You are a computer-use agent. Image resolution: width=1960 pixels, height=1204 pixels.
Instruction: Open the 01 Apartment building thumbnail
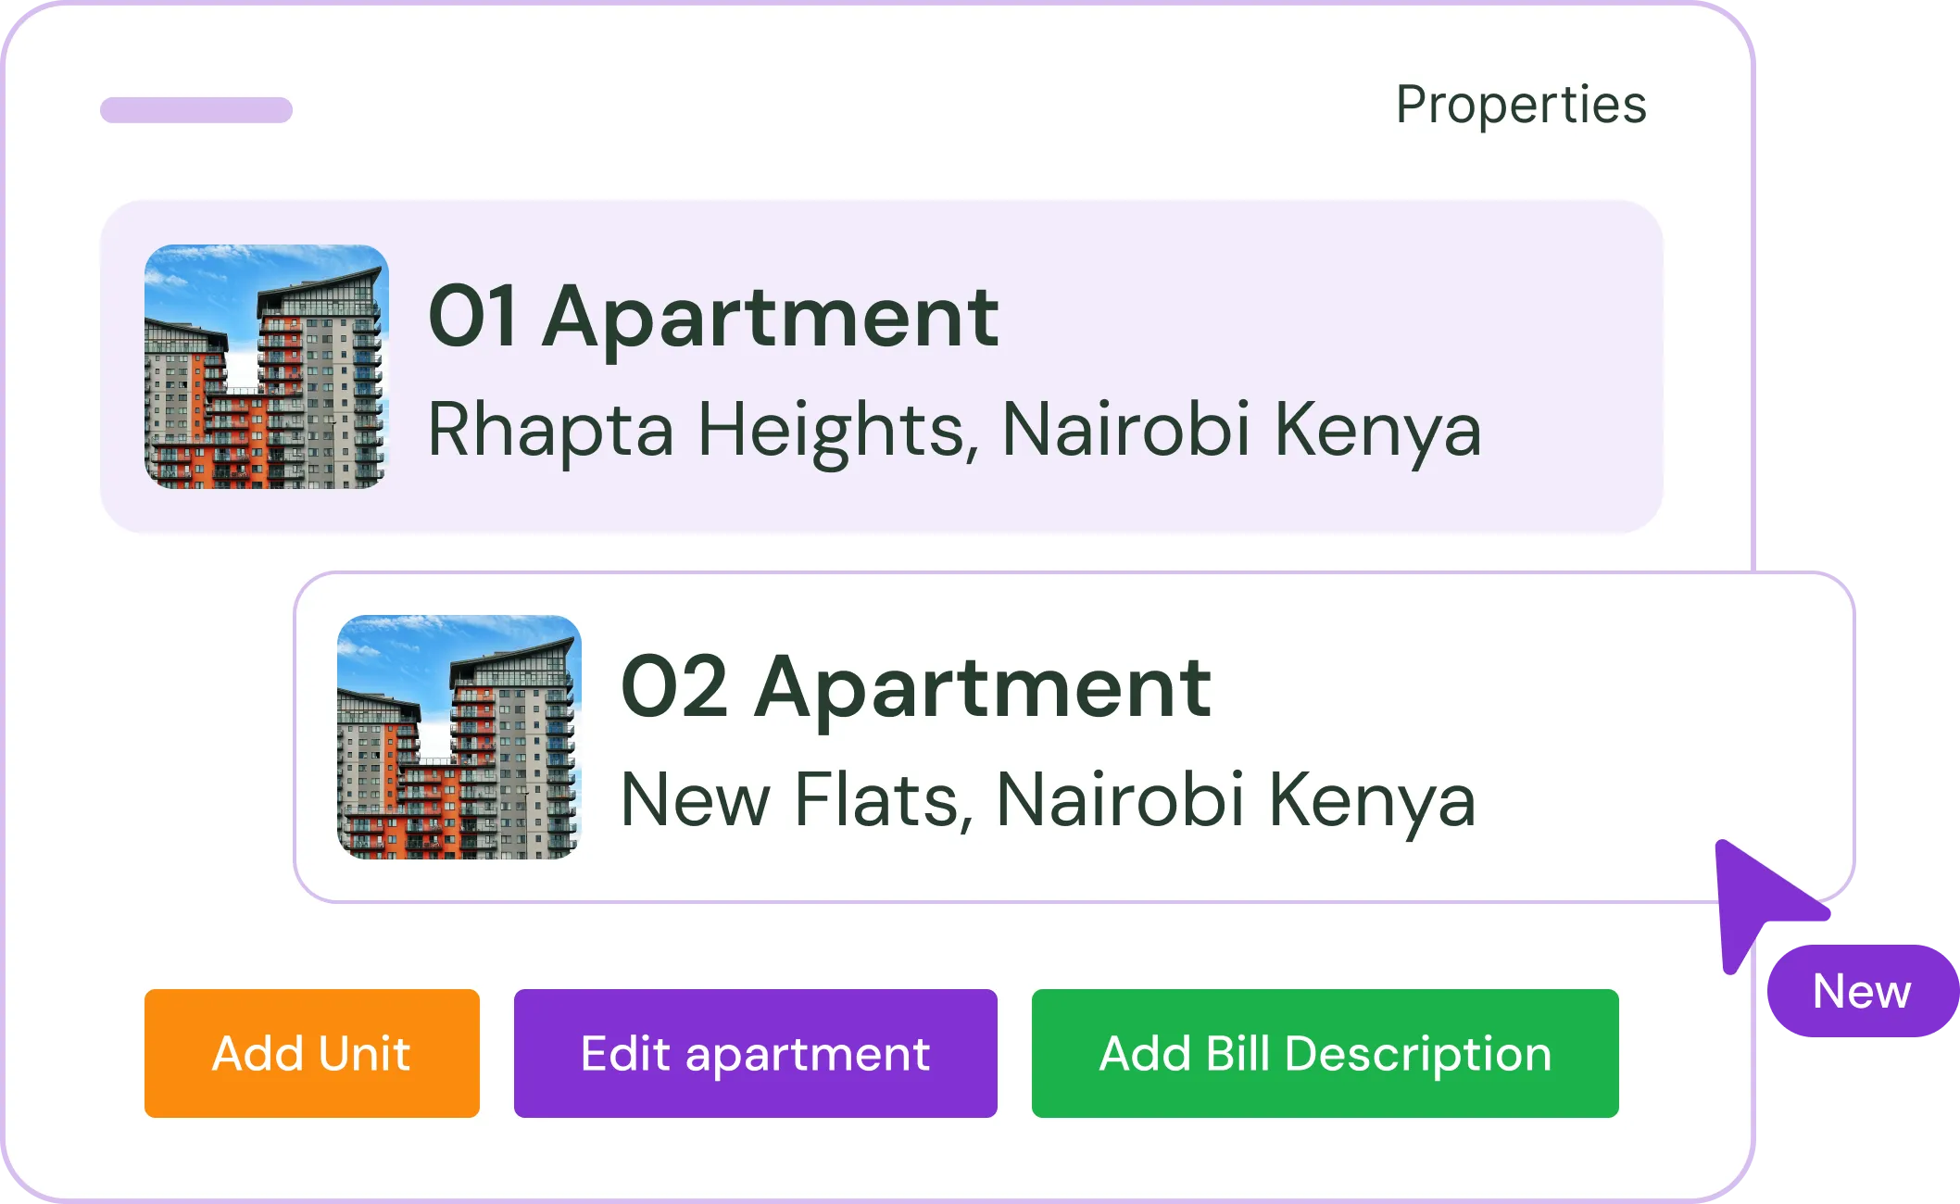(267, 367)
